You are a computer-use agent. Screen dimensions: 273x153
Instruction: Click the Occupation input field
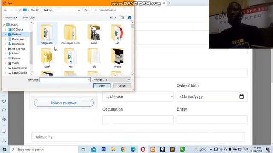pyautogui.click(x=138, y=120)
